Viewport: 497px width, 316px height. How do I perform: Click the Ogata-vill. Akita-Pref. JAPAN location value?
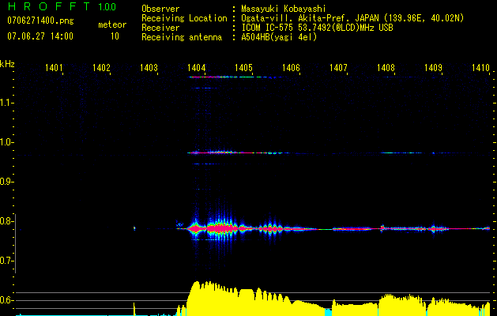(x=352, y=18)
